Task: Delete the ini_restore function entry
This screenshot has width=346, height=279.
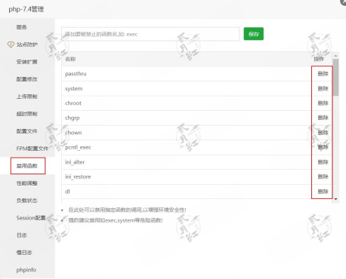Action: [323, 176]
